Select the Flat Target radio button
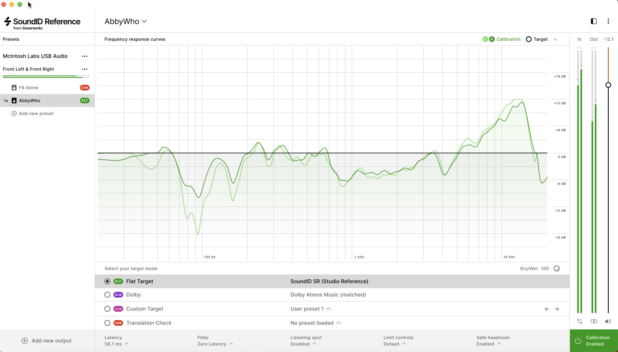The image size is (618, 352). 107,281
